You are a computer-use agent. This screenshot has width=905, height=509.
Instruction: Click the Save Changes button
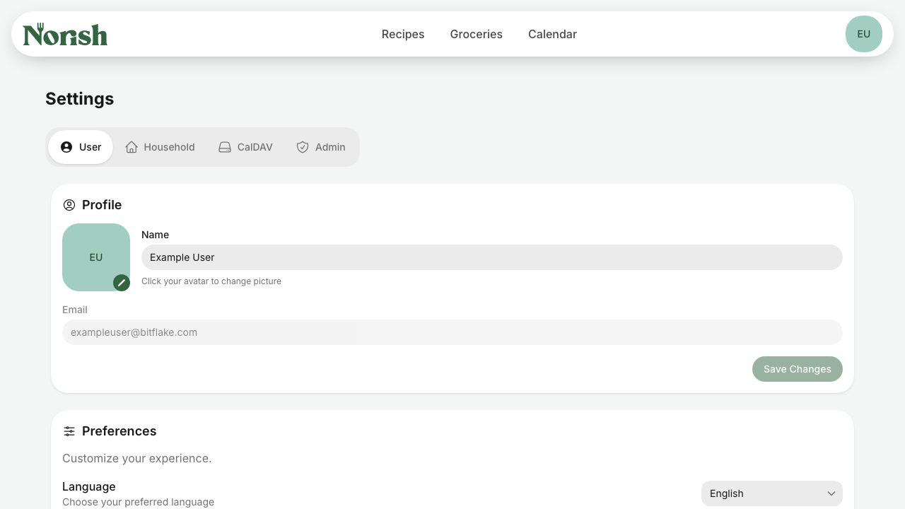(798, 369)
